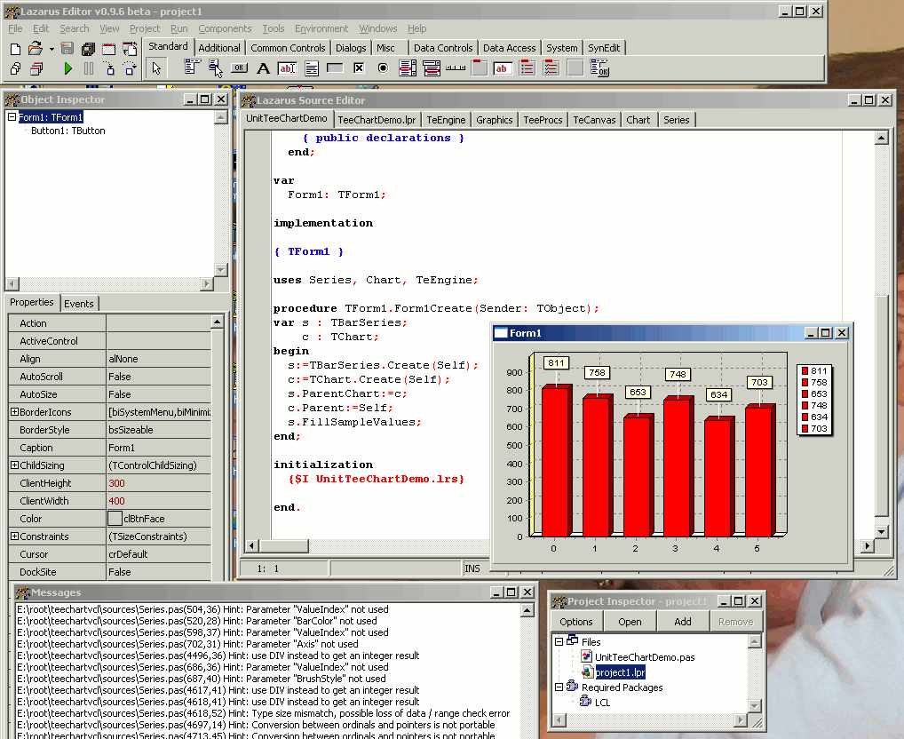Choose the selection arrow pointer tool
Viewport: 904px width, 739px height.
(156, 68)
